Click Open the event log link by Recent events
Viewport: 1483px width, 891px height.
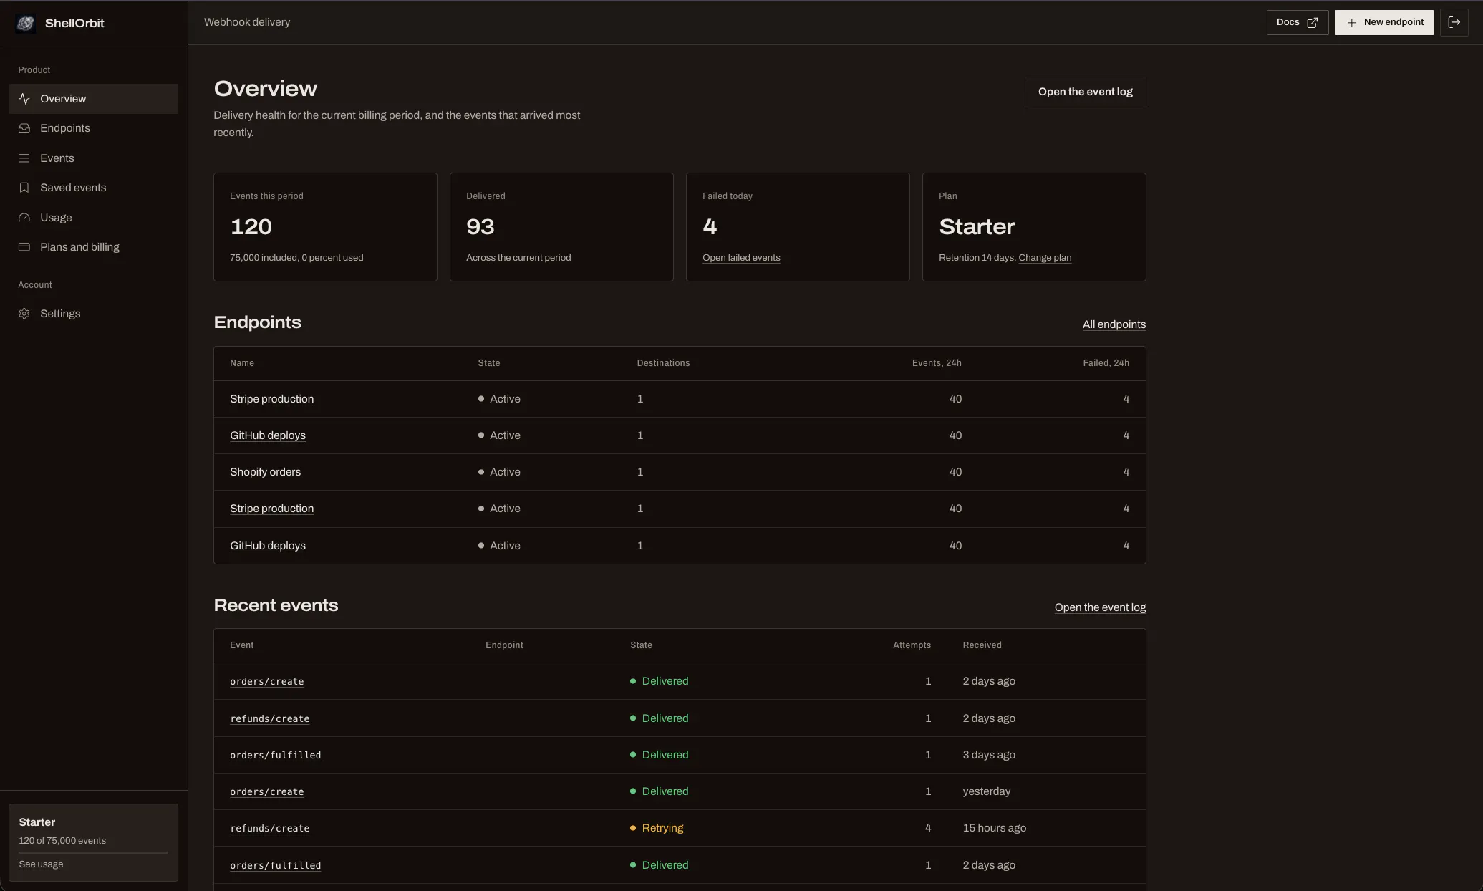coord(1100,607)
